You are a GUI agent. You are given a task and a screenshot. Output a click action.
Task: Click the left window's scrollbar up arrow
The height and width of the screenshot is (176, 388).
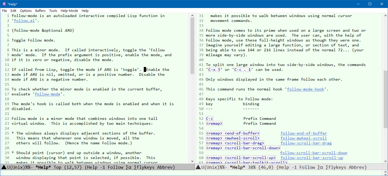pyautogui.click(x=192, y=15)
